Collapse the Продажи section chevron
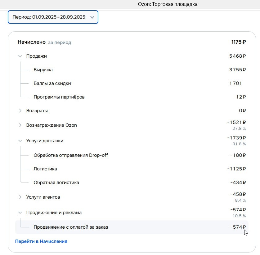Screen dimensions: 260x255 pyautogui.click(x=20, y=56)
